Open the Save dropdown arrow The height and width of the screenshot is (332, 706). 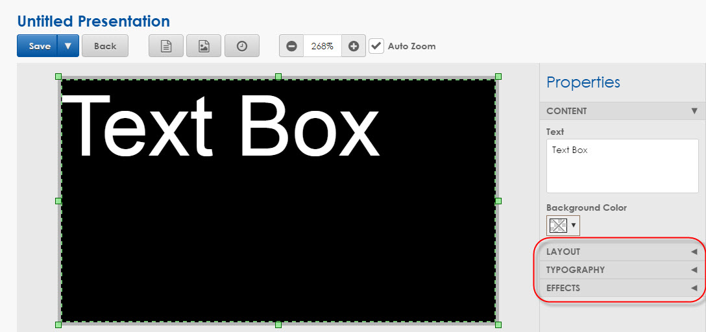tap(68, 46)
